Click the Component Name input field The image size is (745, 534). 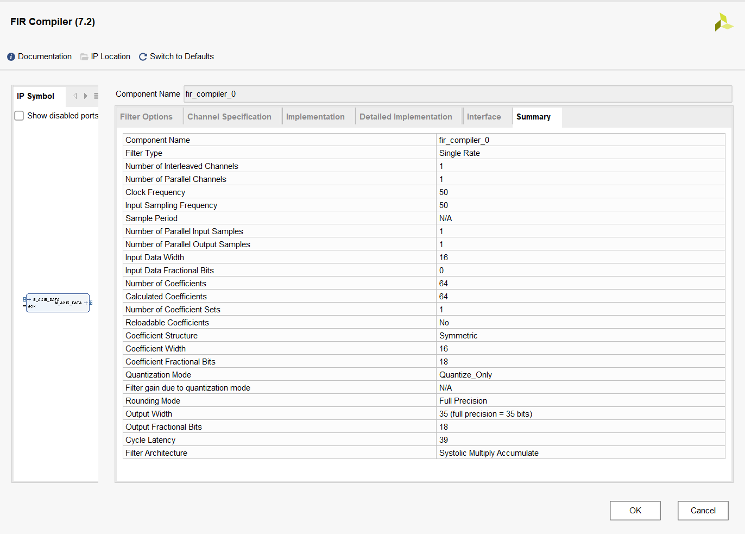[458, 94]
